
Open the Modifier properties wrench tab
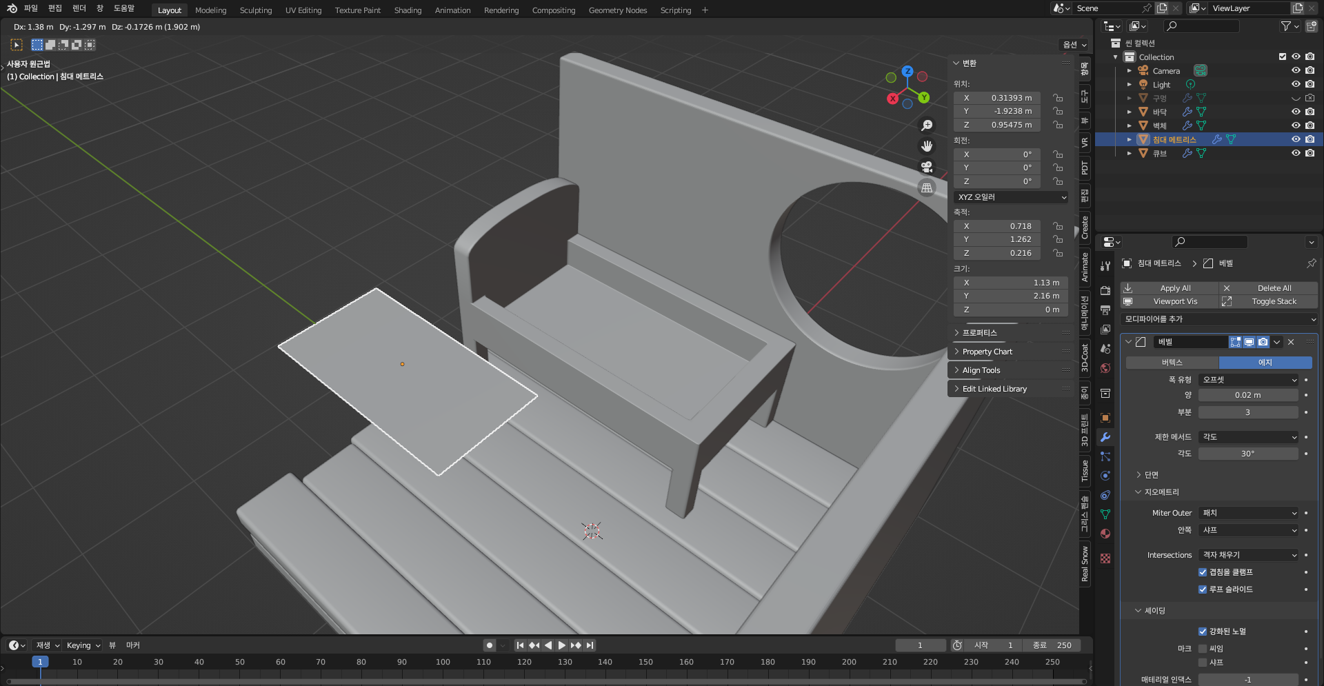click(1105, 437)
